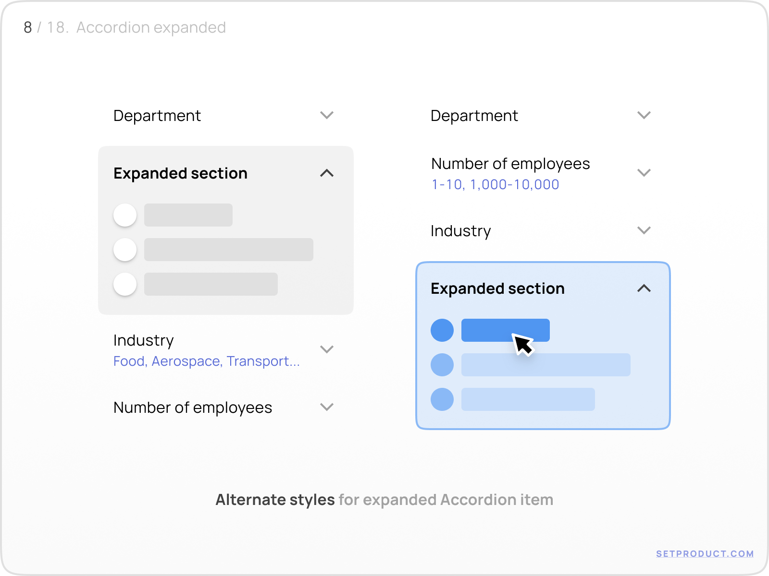Image resolution: width=769 pixels, height=576 pixels.
Task: Click the Department chevron in right column
Action: (645, 115)
